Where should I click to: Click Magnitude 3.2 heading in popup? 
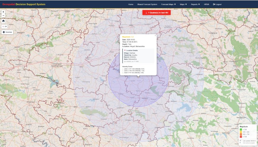[x=128, y=37]
